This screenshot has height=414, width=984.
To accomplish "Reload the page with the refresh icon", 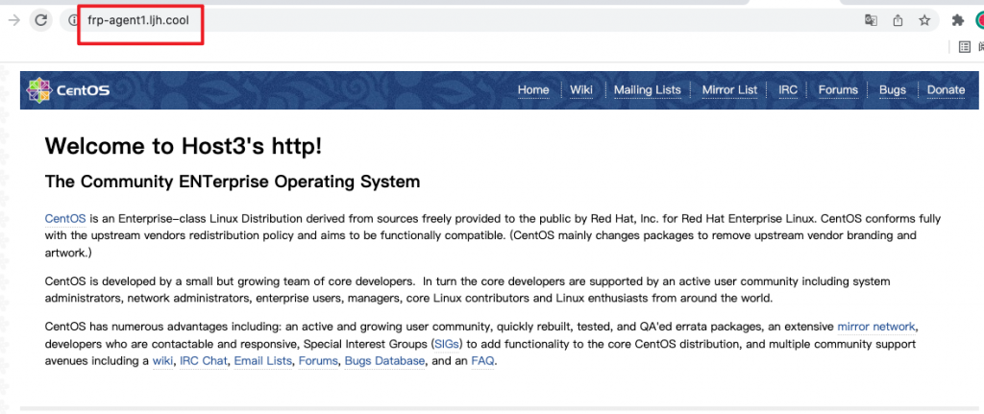I will pyautogui.click(x=40, y=20).
